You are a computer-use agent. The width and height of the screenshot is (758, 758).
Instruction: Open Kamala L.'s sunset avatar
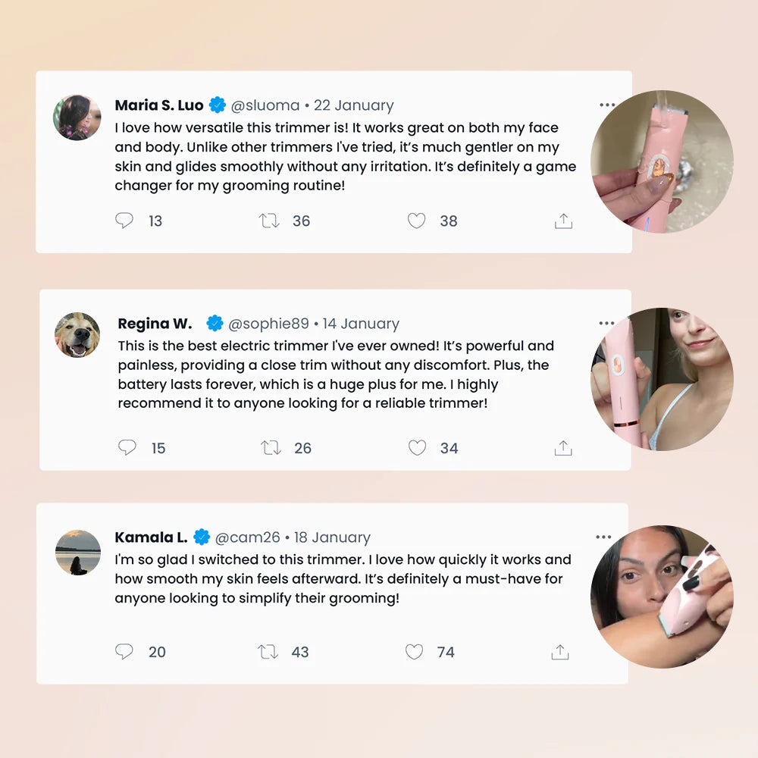click(78, 553)
